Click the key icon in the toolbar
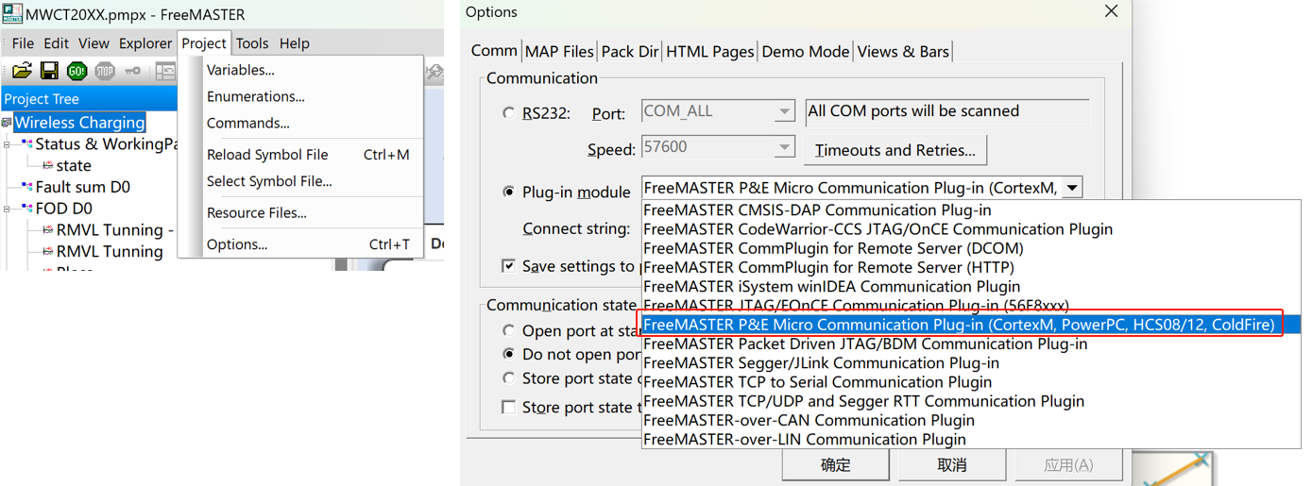Screen dimensions: 1312x486 point(132,71)
